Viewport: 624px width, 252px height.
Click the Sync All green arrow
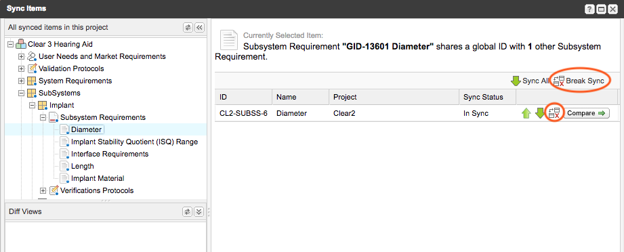tap(516, 81)
